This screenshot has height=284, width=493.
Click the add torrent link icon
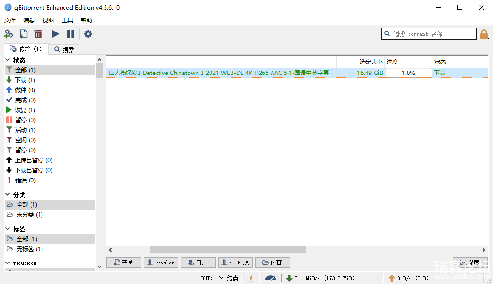coord(9,34)
